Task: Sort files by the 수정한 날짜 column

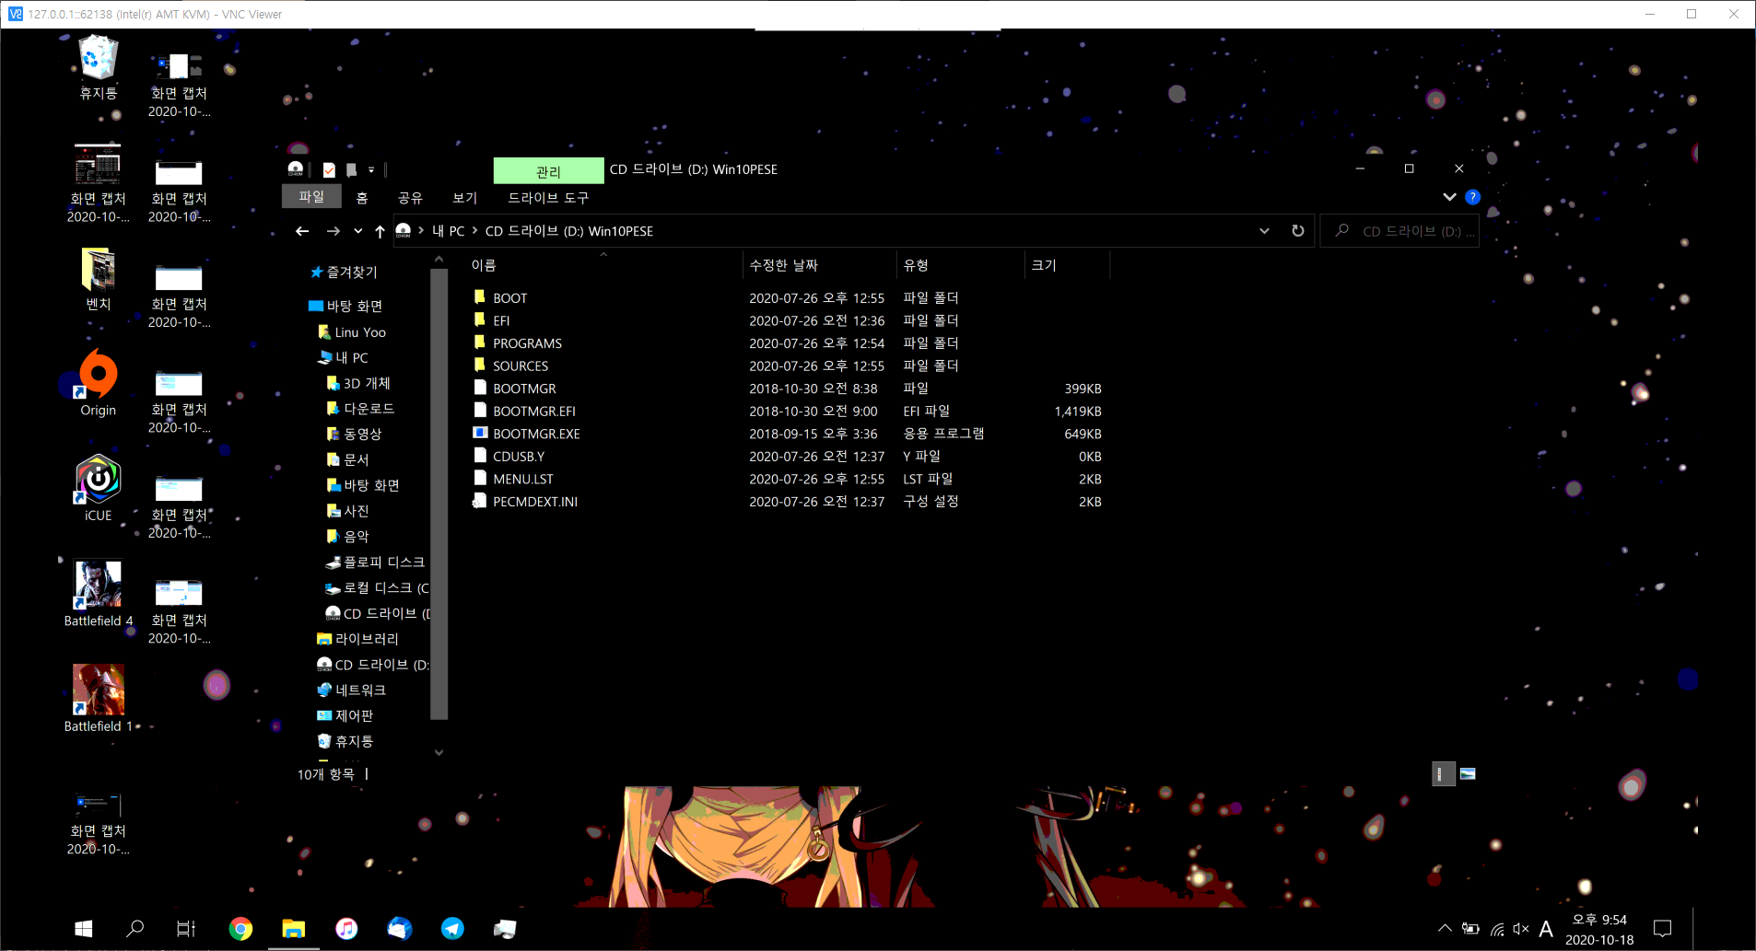Action: pyautogui.click(x=784, y=265)
